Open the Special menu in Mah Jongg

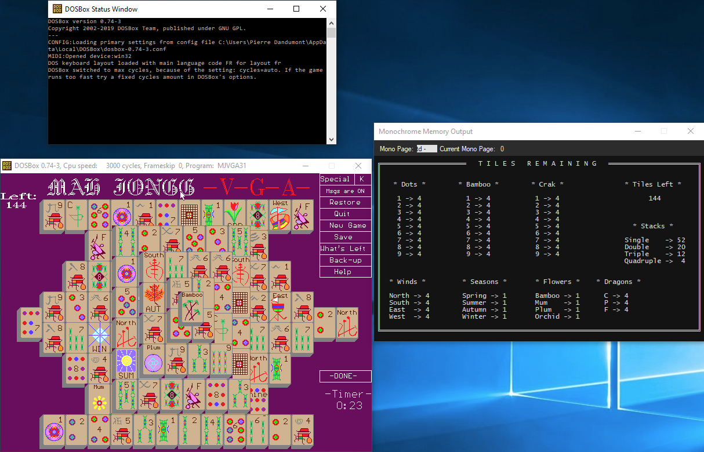(336, 179)
